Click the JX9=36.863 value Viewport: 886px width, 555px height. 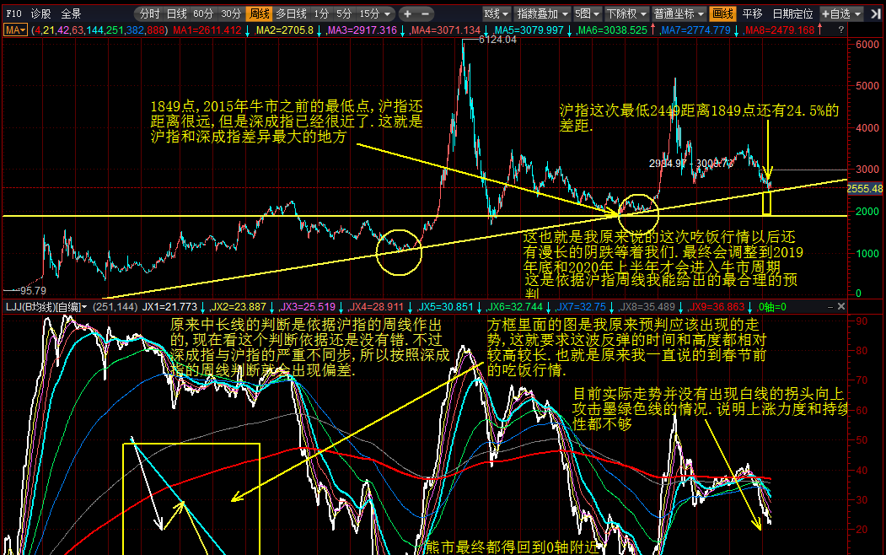(717, 307)
